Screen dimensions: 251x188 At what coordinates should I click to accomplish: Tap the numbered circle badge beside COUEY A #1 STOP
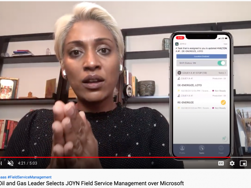click(x=179, y=73)
